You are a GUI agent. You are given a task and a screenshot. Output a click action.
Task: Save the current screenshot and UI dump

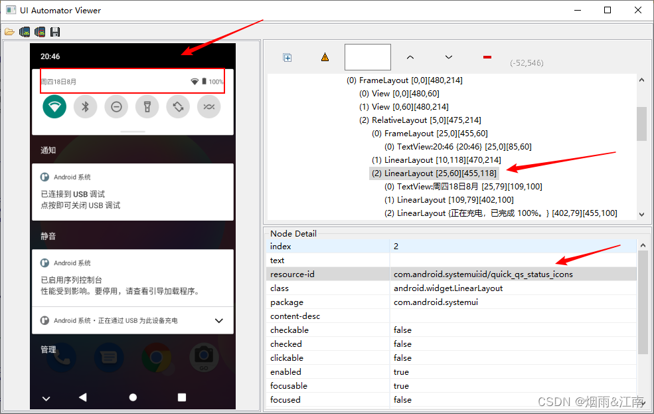(55, 31)
